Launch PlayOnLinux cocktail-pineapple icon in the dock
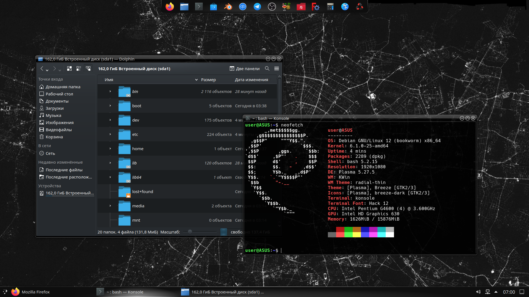This screenshot has width=529, height=297. [287, 6]
